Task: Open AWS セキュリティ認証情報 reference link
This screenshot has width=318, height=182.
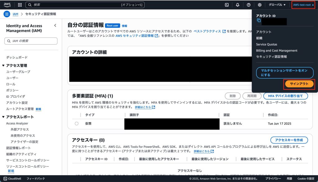Action: coord(137,36)
